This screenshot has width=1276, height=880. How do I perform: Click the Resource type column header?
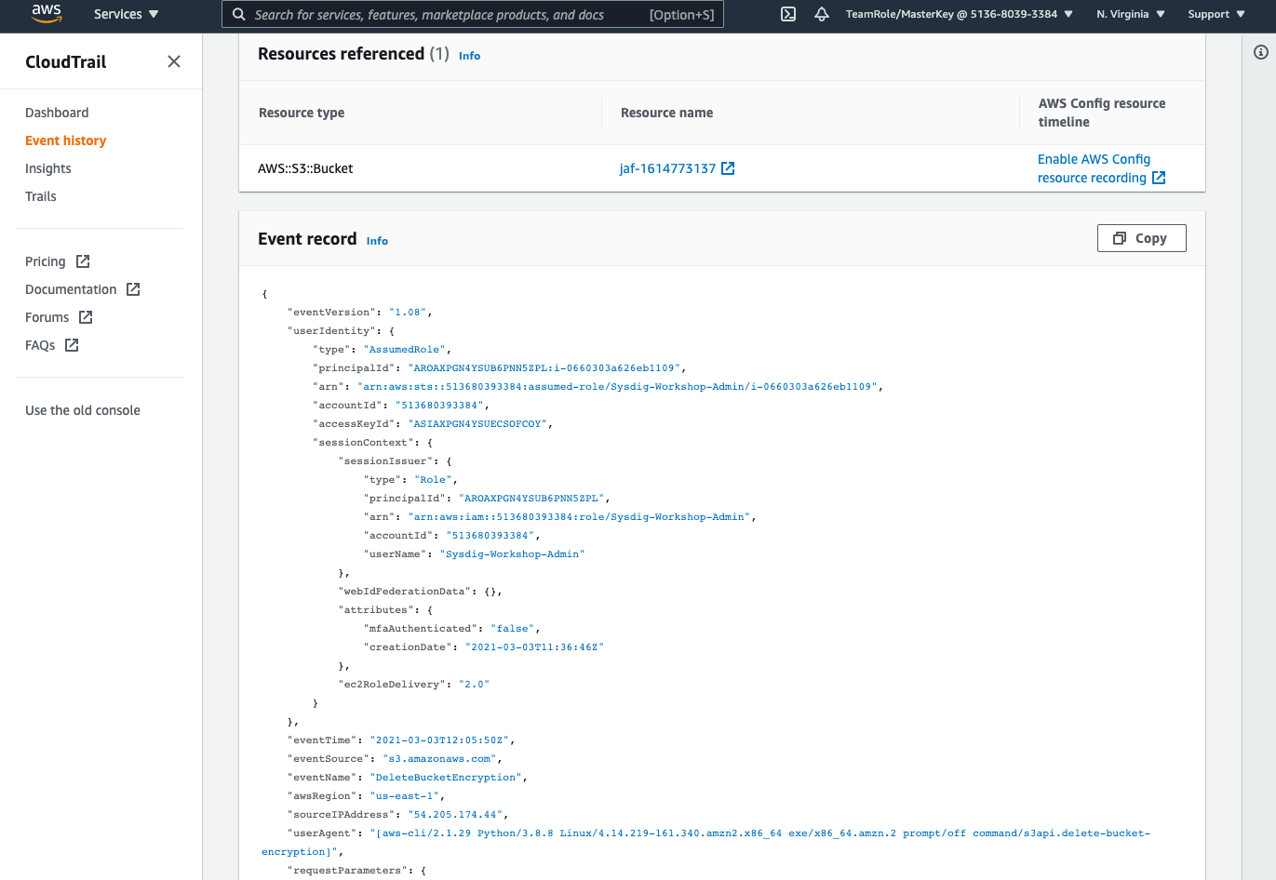click(x=302, y=113)
